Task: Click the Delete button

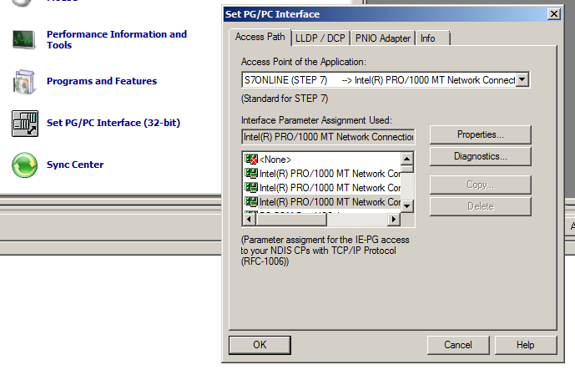Action: point(481,206)
